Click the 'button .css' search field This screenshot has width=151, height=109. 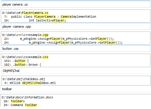point(75,49)
